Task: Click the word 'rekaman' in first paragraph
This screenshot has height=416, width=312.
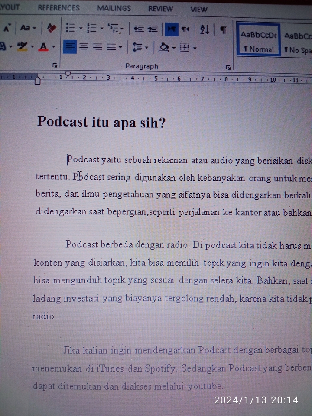Action: click(171, 160)
